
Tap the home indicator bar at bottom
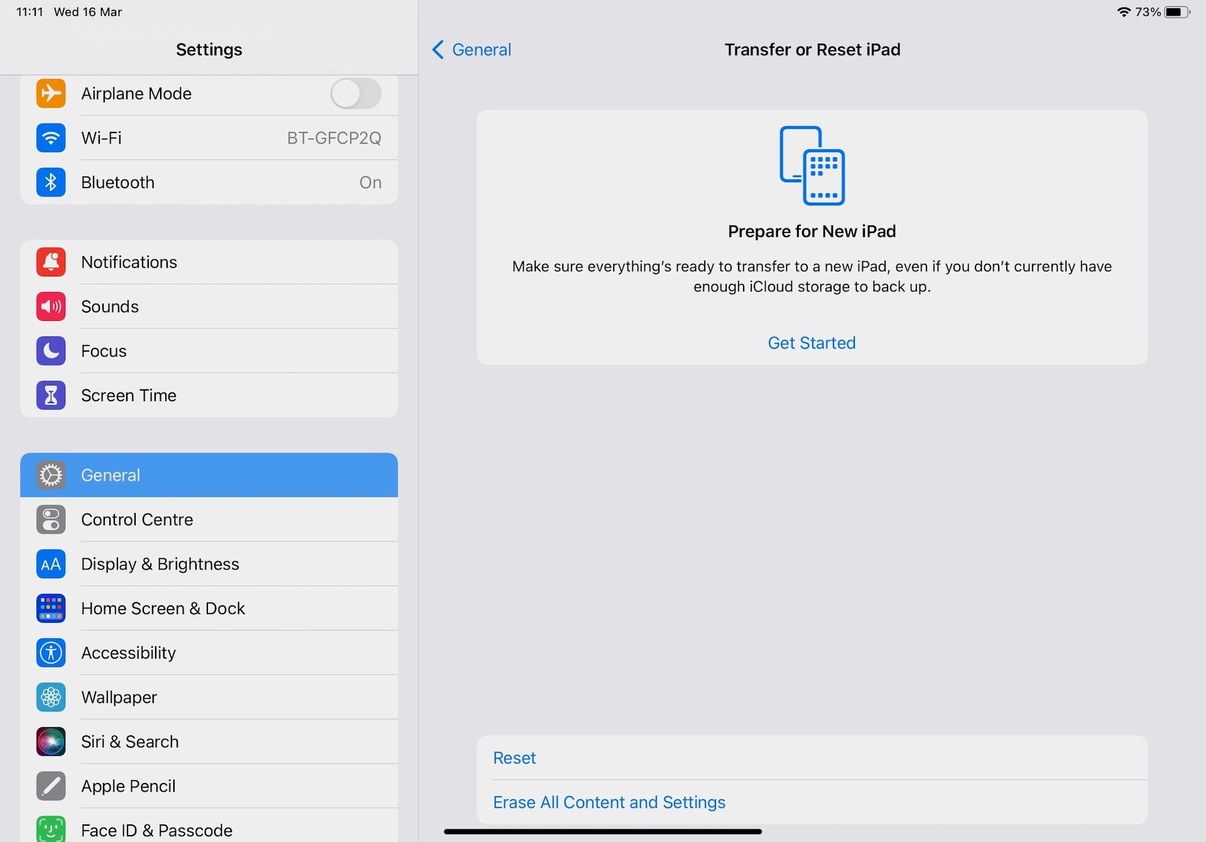(603, 831)
